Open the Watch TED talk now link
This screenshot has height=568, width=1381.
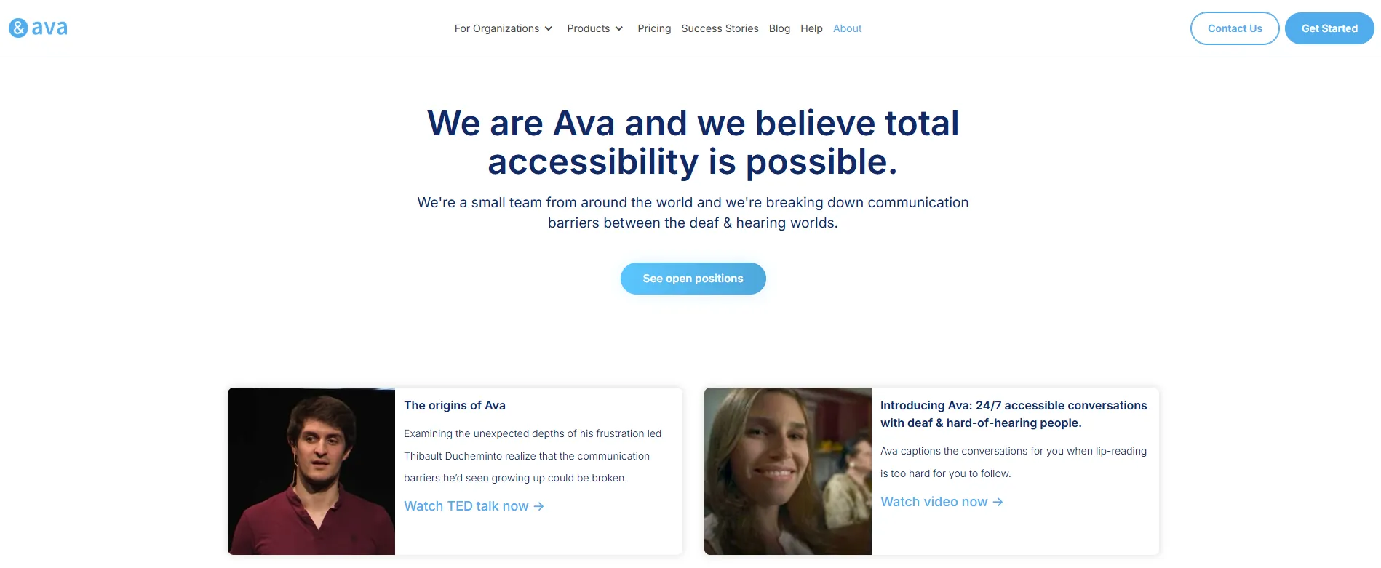point(474,506)
